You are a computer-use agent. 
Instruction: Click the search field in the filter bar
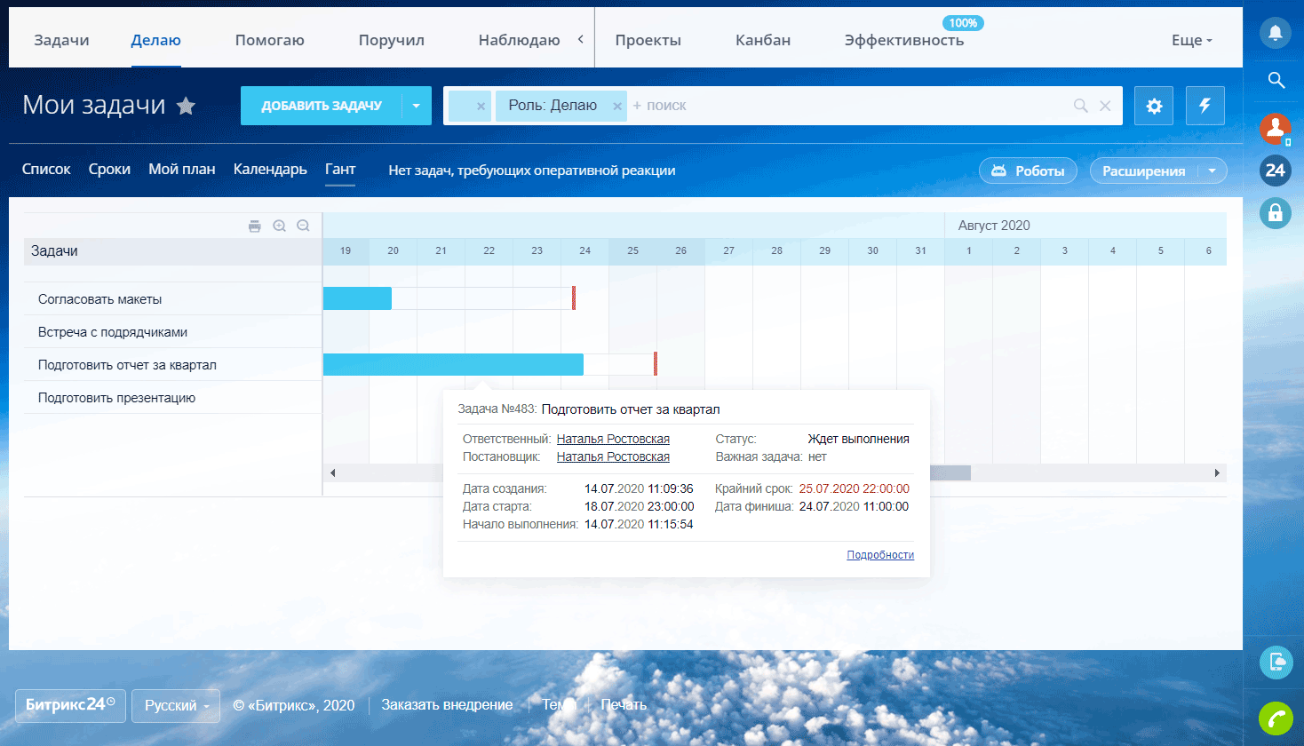844,106
